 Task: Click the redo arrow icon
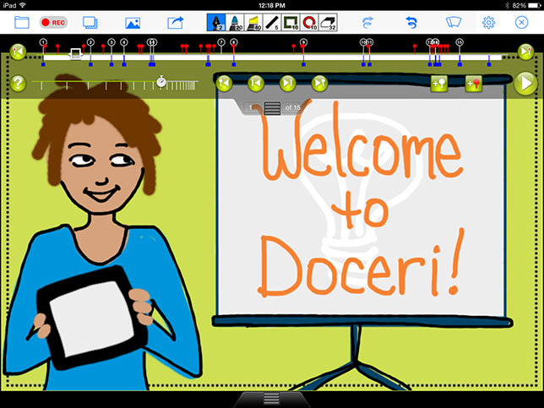(367, 23)
